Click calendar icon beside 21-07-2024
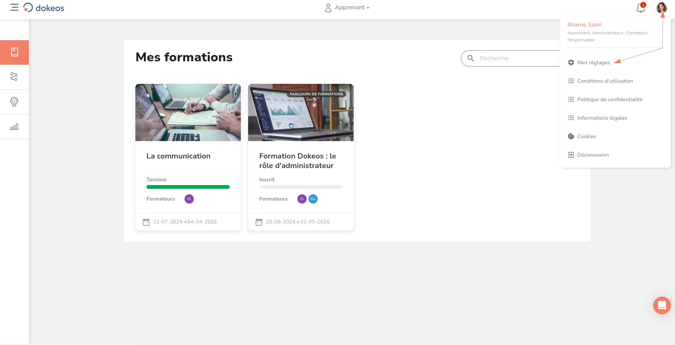 146,222
